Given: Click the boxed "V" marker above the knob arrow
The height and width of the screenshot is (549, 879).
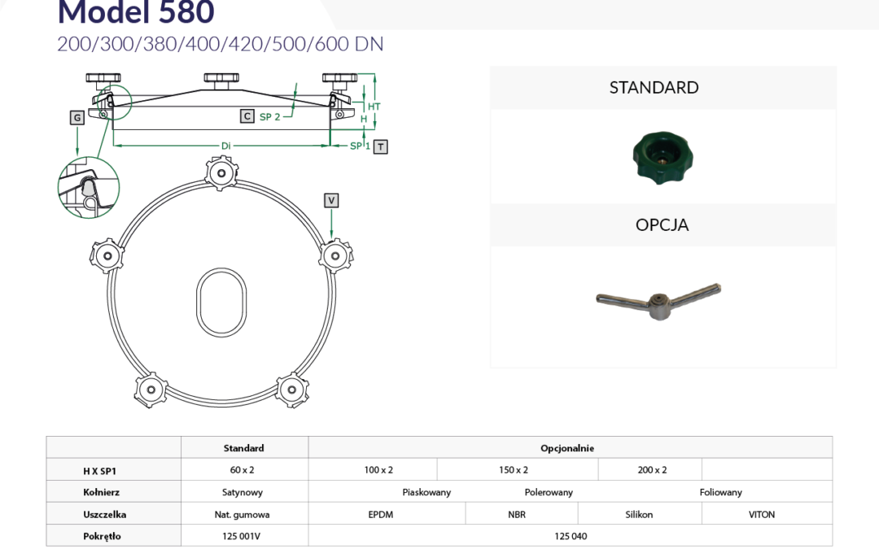Looking at the screenshot, I should (331, 200).
